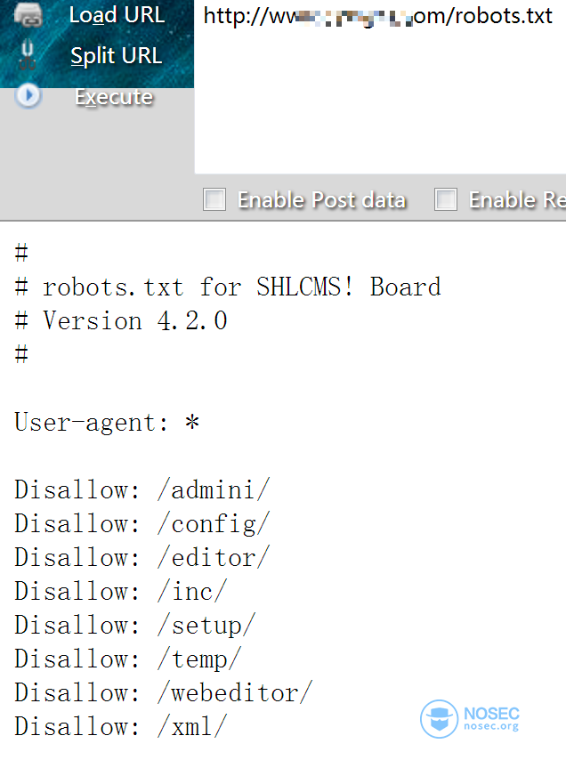The height and width of the screenshot is (760, 566).
Task: Select the Disallow /webeditor/ entry
Action: point(164,692)
